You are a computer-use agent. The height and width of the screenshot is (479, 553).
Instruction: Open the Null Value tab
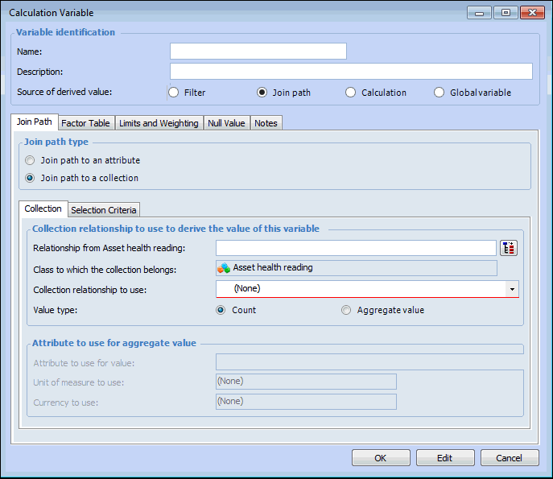pos(226,123)
